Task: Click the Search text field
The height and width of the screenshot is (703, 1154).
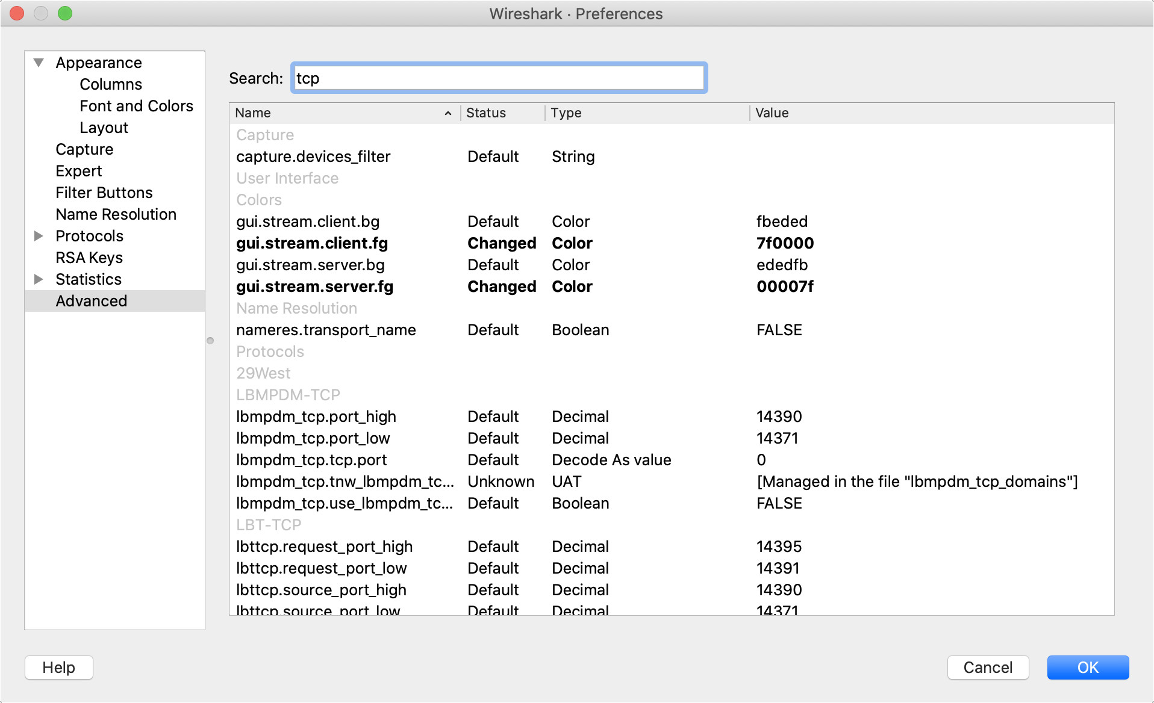Action: point(499,78)
